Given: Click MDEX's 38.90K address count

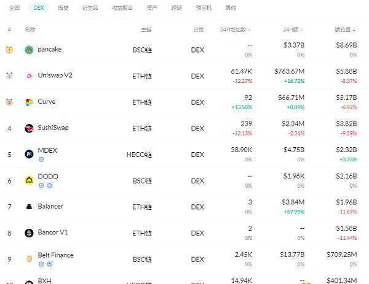Looking at the screenshot, I should (x=242, y=150).
